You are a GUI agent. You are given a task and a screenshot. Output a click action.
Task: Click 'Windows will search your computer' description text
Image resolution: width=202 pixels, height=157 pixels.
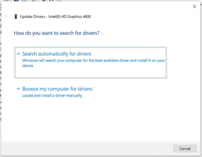[x=94, y=63]
